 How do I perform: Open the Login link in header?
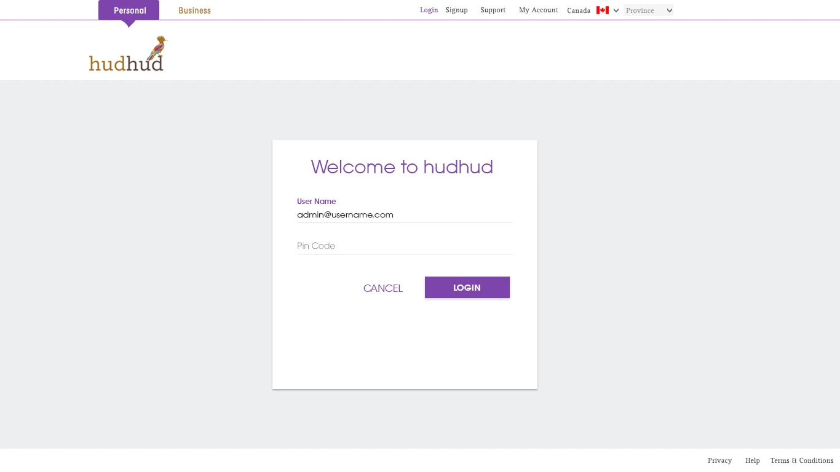[429, 10]
